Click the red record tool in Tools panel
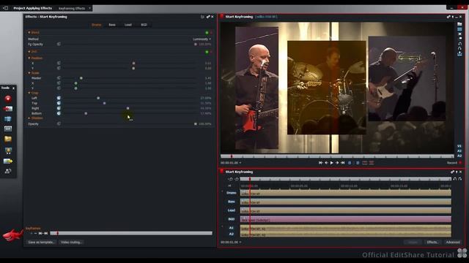 pos(8,99)
